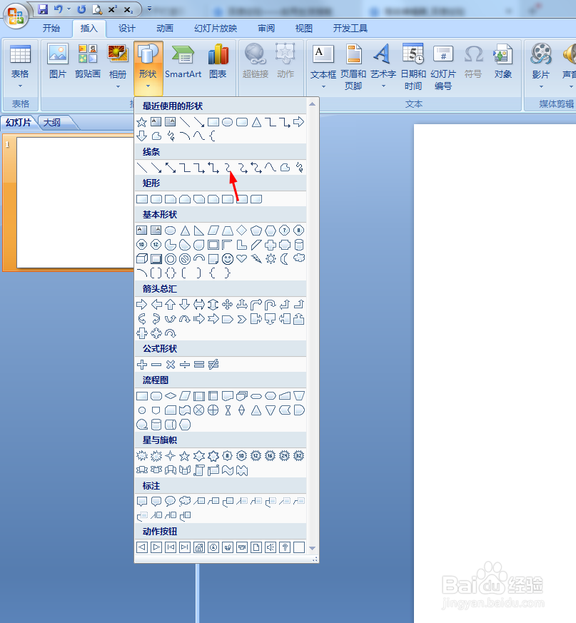Select the freeform shape in 线条
Viewport: 576px width, 623px height.
285,168
